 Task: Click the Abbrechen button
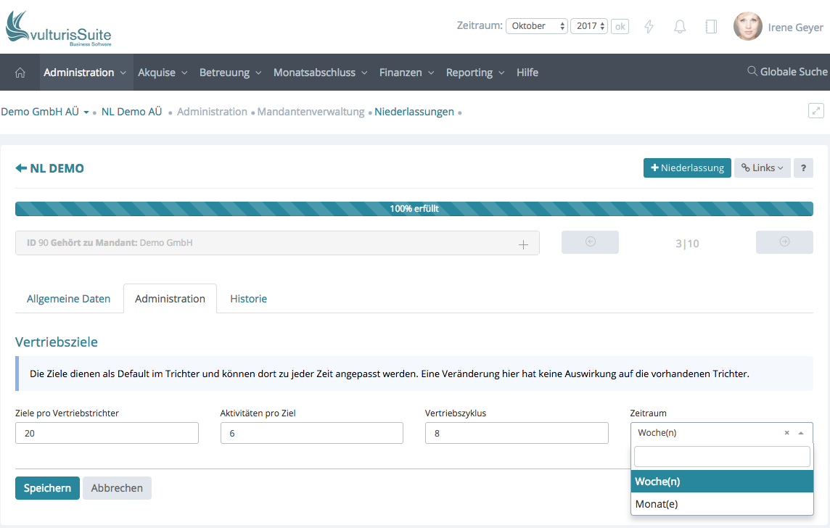point(117,488)
